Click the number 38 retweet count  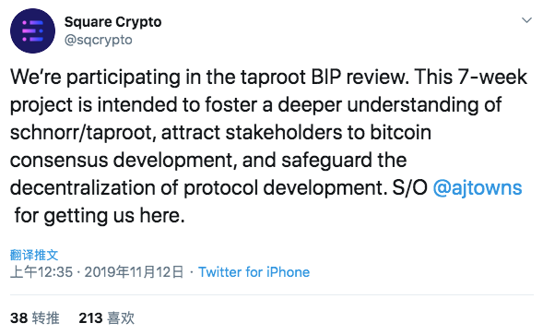click(18, 318)
